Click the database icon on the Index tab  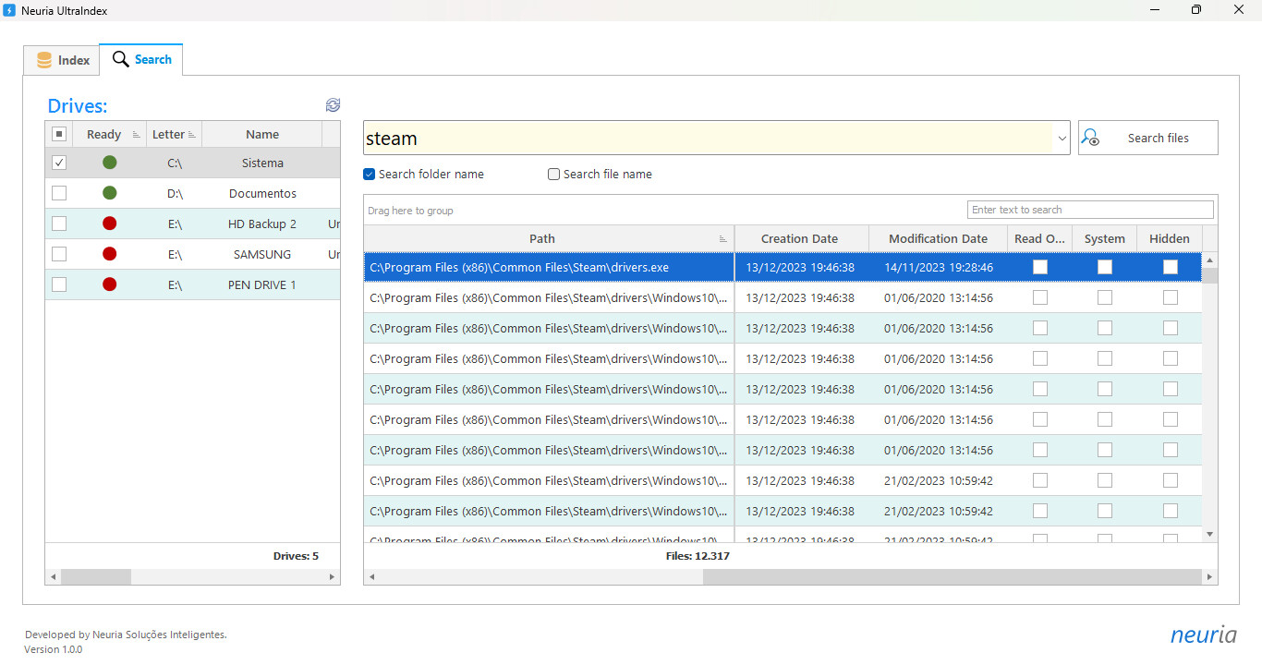coord(44,59)
